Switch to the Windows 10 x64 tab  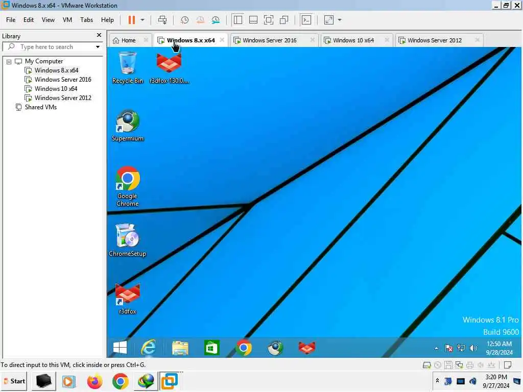(x=353, y=40)
